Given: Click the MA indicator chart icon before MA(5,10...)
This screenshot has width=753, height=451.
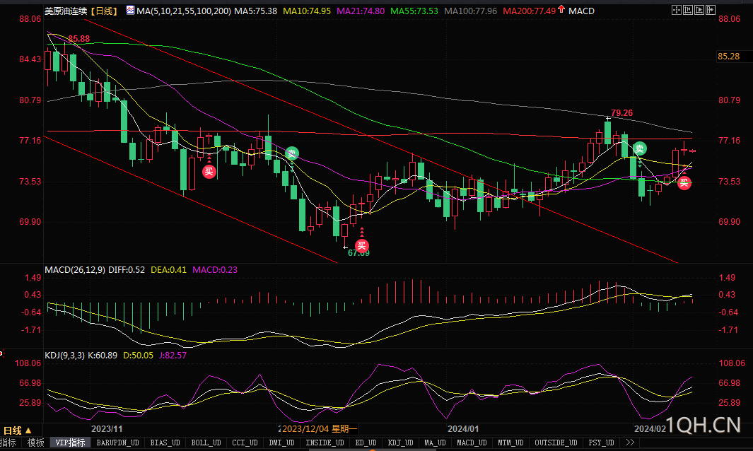Looking at the screenshot, I should [x=130, y=10].
